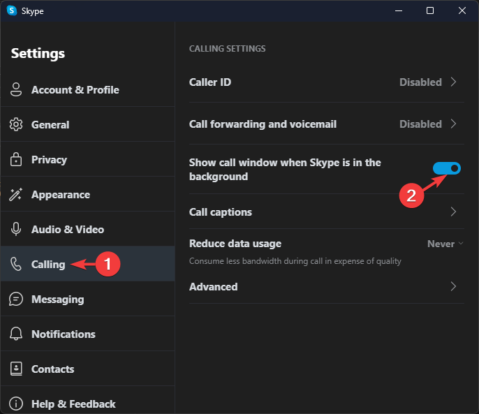This screenshot has width=479, height=414.
Task: Click Disabled status for Call forwarding
Action: tap(420, 124)
